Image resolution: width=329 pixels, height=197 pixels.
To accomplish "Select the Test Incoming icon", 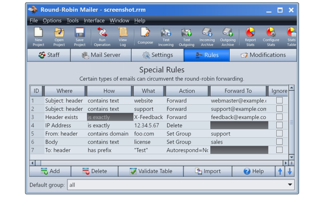I will click(x=166, y=34).
